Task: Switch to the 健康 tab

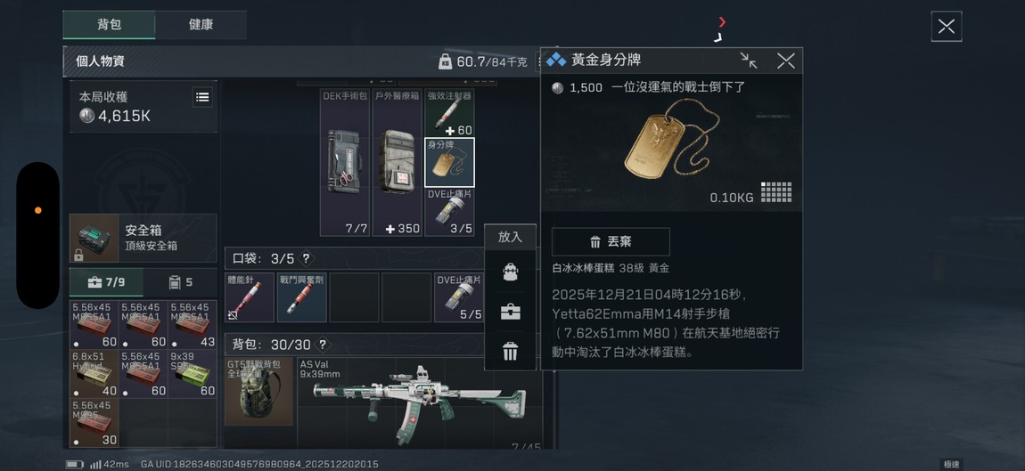Action: [201, 25]
